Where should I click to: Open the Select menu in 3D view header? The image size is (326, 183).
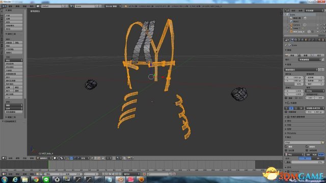[x=17, y=158]
